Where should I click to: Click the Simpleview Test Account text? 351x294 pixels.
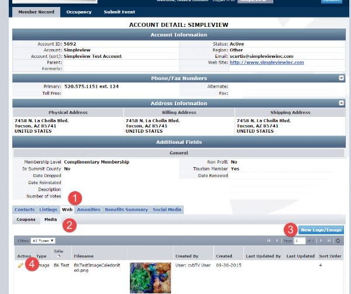tap(92, 56)
